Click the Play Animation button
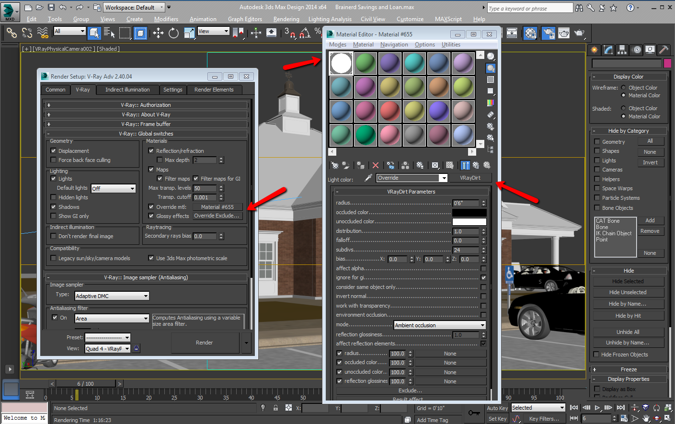Image resolution: width=675 pixels, height=424 pixels. point(597,408)
